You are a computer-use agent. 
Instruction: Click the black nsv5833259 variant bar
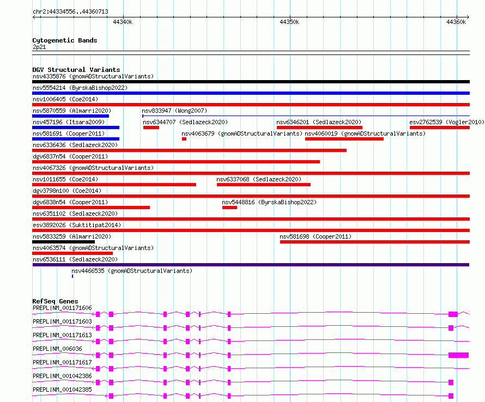tap(63, 242)
